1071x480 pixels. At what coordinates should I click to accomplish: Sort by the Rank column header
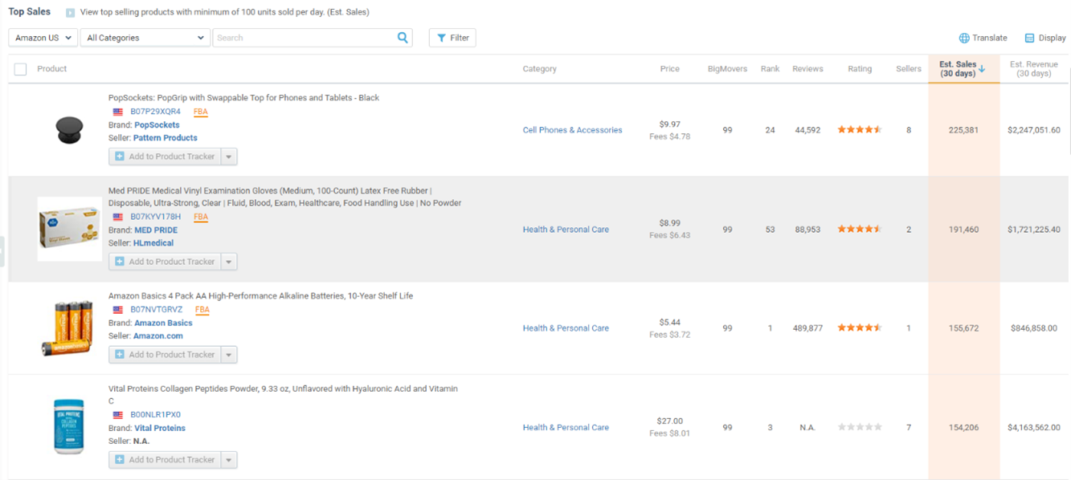771,69
